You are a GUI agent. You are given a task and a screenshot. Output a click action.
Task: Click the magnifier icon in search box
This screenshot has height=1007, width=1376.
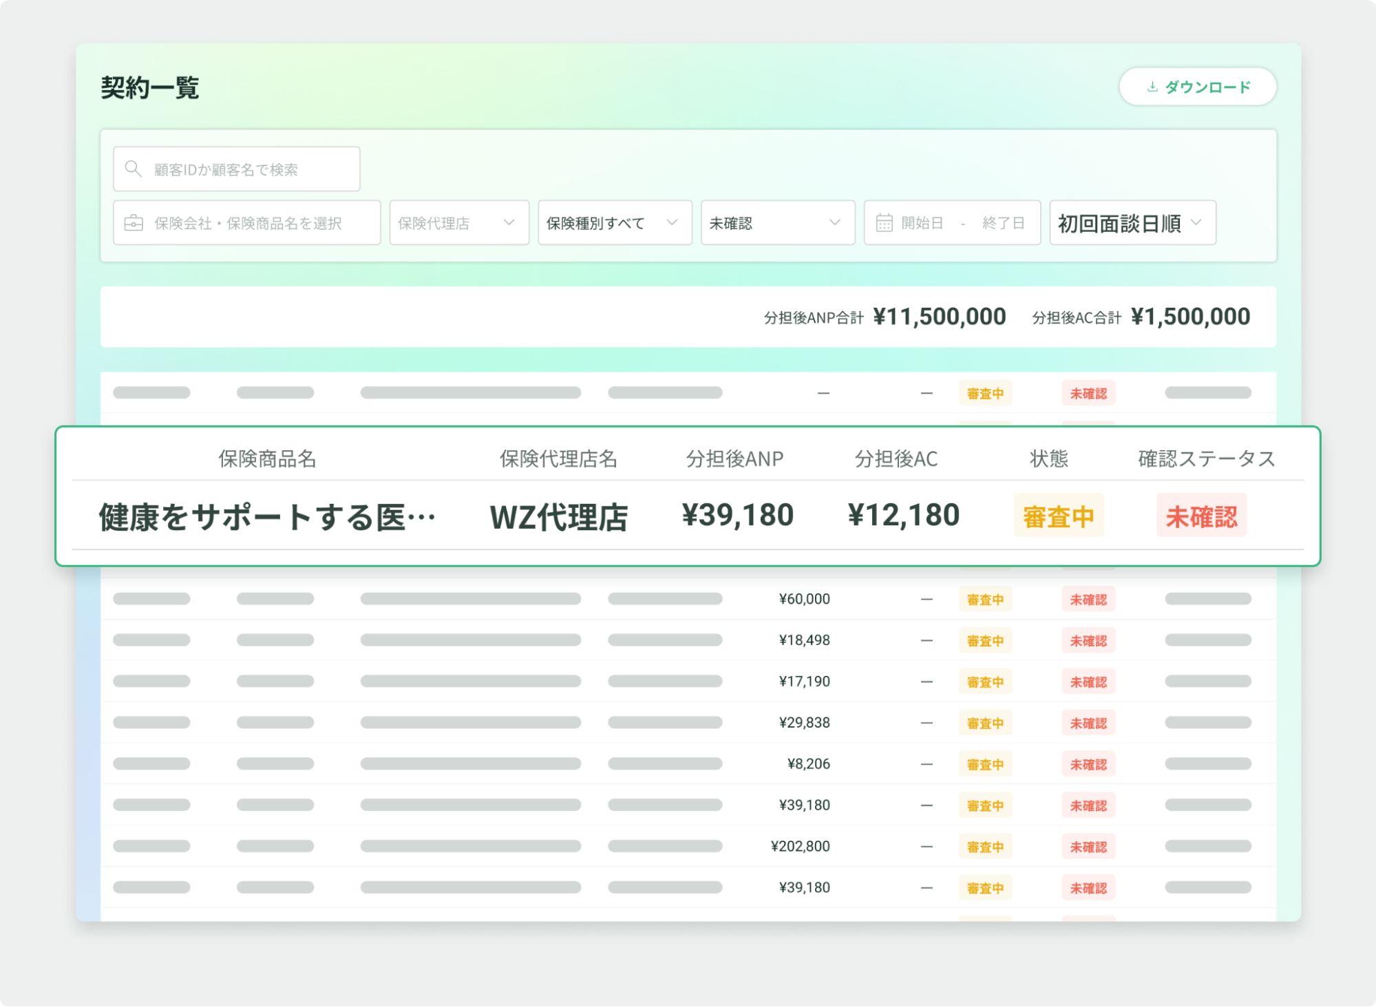pyautogui.click(x=133, y=169)
